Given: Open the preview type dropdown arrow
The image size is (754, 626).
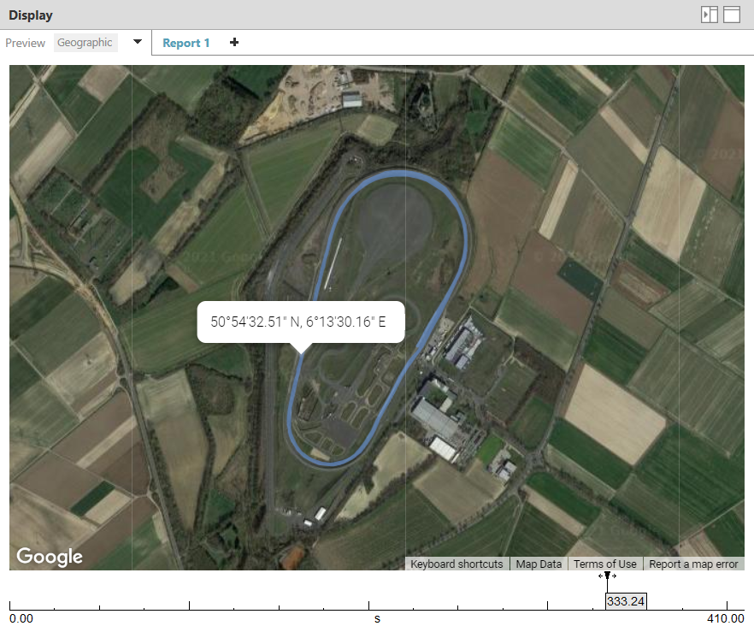Looking at the screenshot, I should tap(137, 43).
